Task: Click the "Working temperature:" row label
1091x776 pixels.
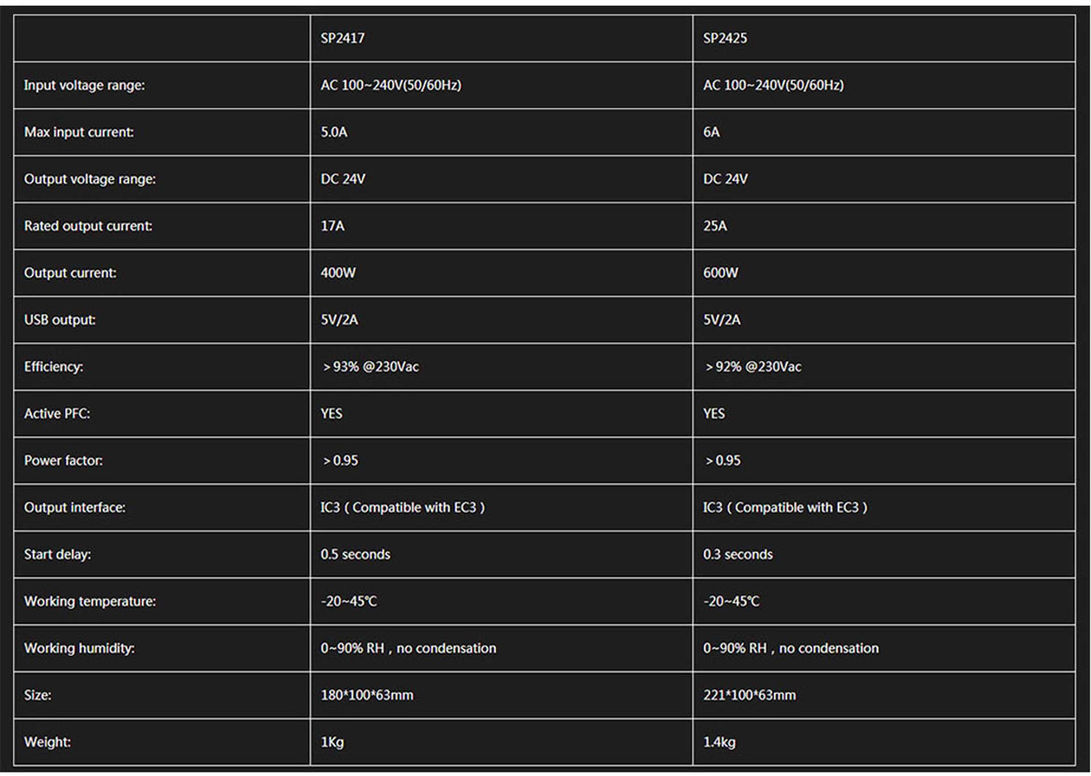Action: (x=90, y=601)
